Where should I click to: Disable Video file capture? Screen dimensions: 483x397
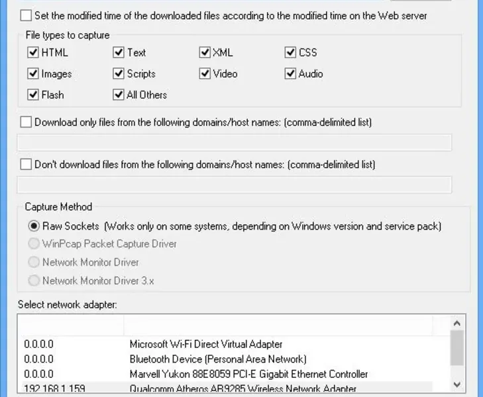(205, 73)
